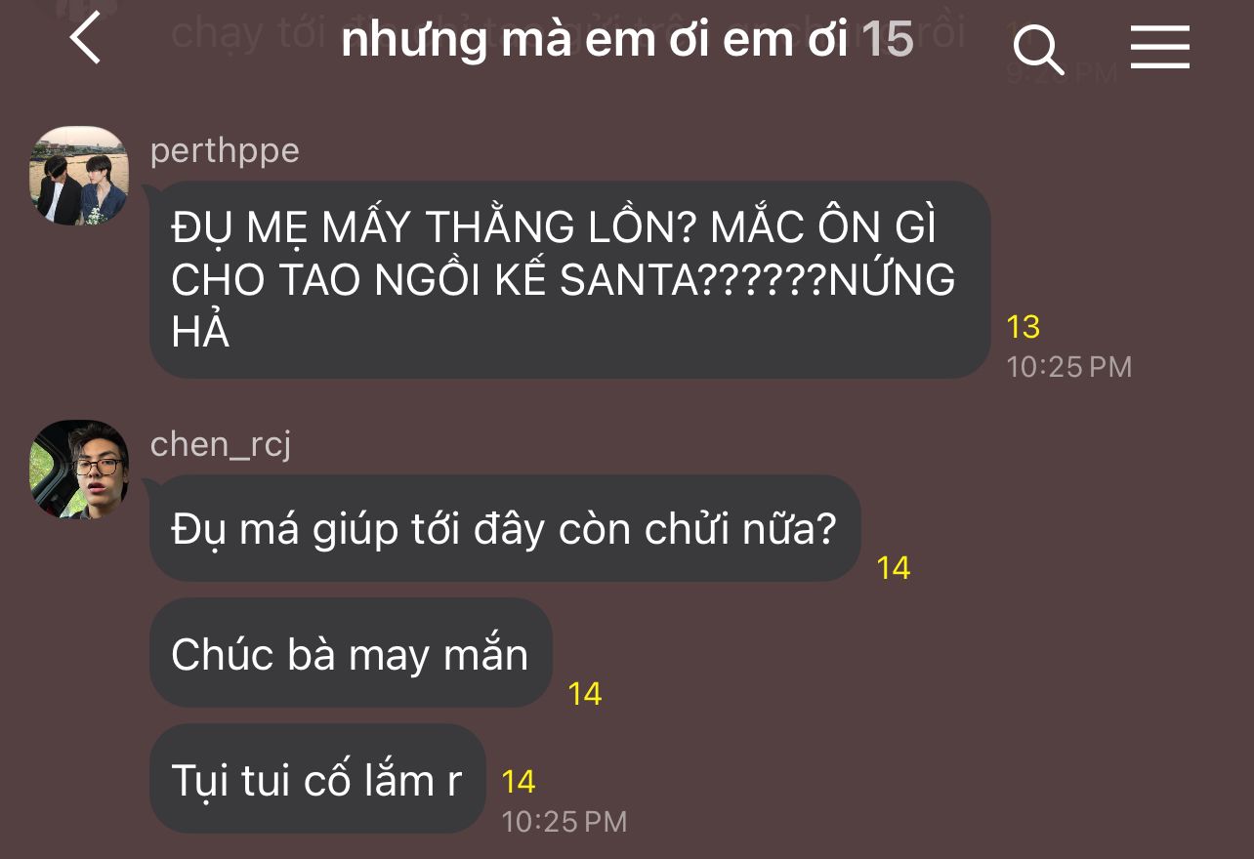
Task: Open the hamburger menu icon
Action: click(1160, 46)
